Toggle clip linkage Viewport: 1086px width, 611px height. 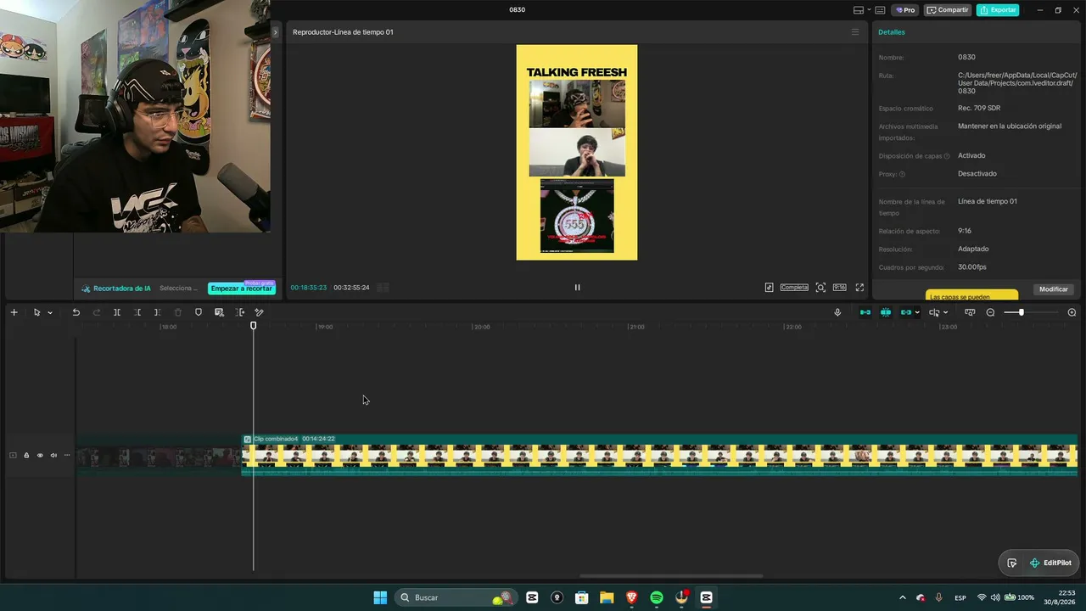[906, 312]
